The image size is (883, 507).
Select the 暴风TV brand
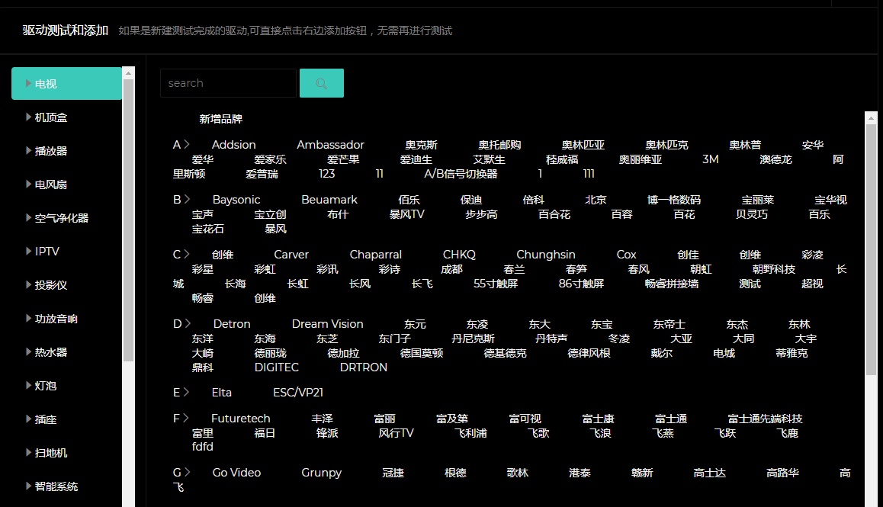407,214
